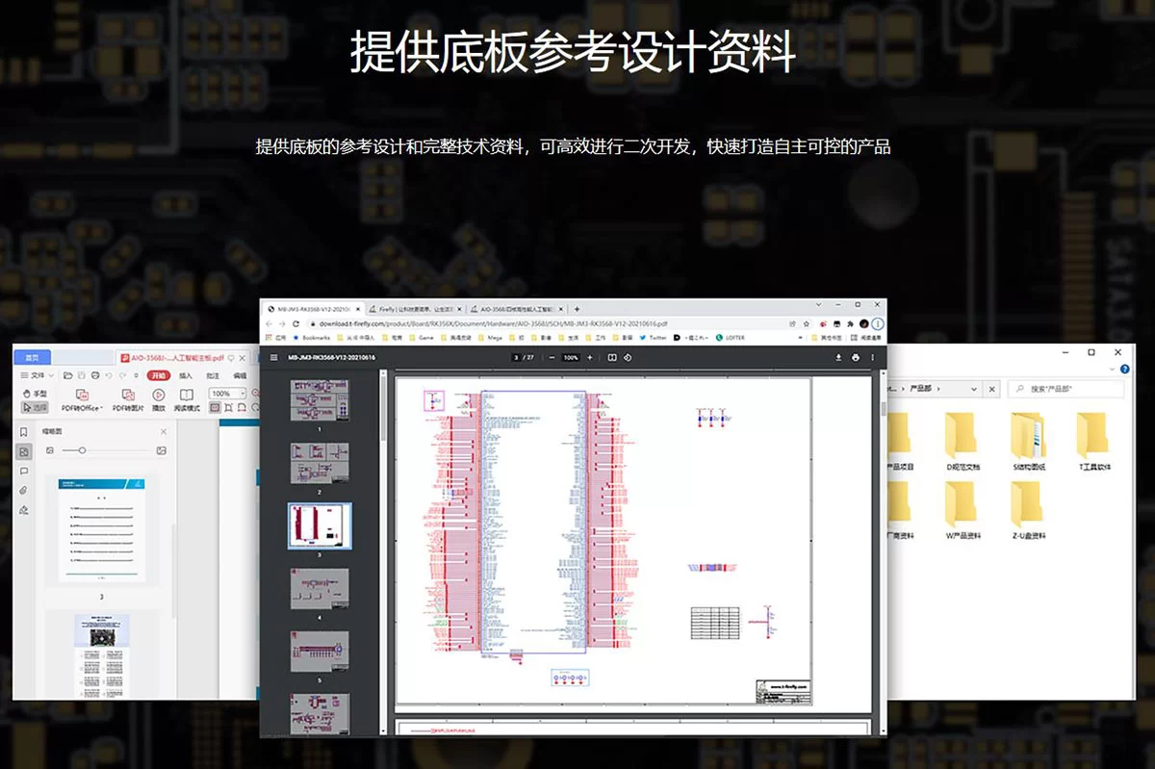Open the LOFTER bookmark in Chrome
Viewport: 1155px width, 769px height.
(x=730, y=338)
